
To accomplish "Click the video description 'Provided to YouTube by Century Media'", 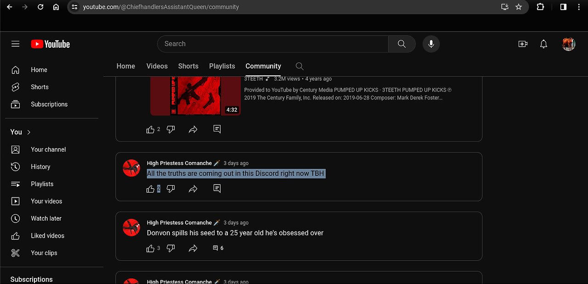I will (348, 94).
